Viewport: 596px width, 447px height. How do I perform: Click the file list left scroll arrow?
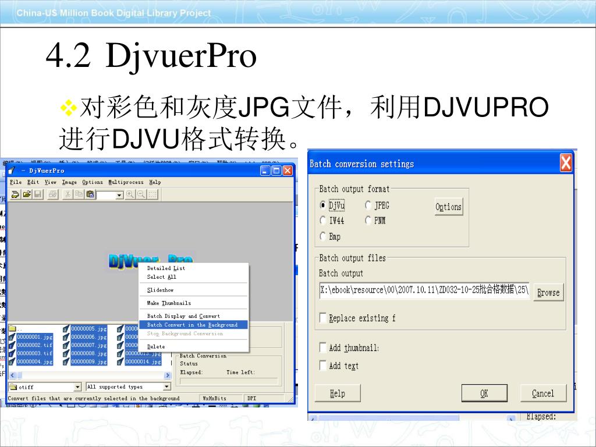tap(12, 375)
